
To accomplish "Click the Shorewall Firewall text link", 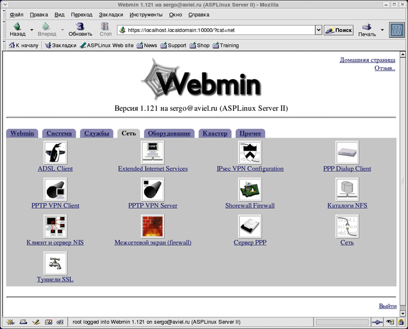I will pyautogui.click(x=250, y=206).
